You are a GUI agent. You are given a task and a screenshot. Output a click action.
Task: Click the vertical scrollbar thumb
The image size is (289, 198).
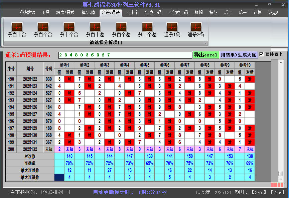click(x=281, y=173)
